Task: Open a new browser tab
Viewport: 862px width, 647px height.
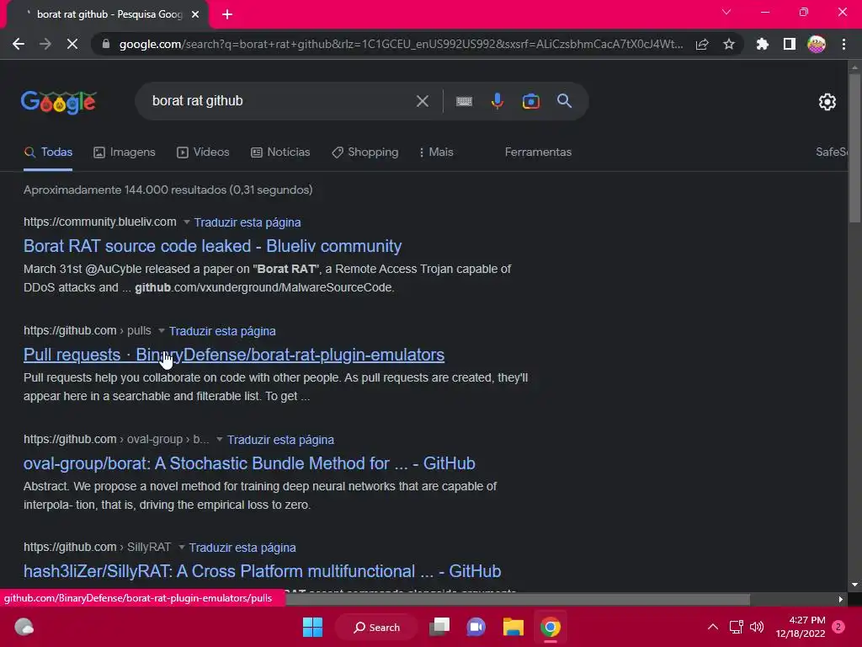Action: [x=227, y=14]
